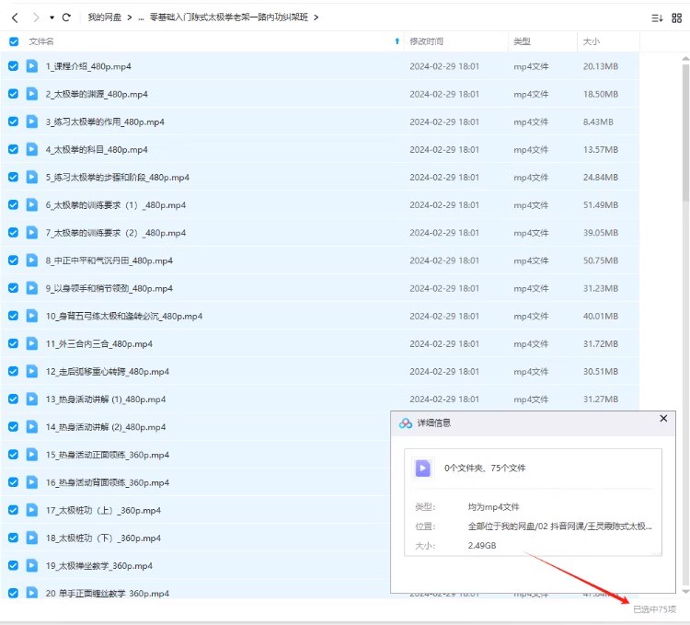Click the back navigation arrow

[15, 17]
